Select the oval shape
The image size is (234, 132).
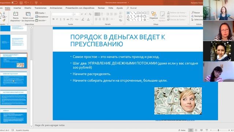click(141, 13)
